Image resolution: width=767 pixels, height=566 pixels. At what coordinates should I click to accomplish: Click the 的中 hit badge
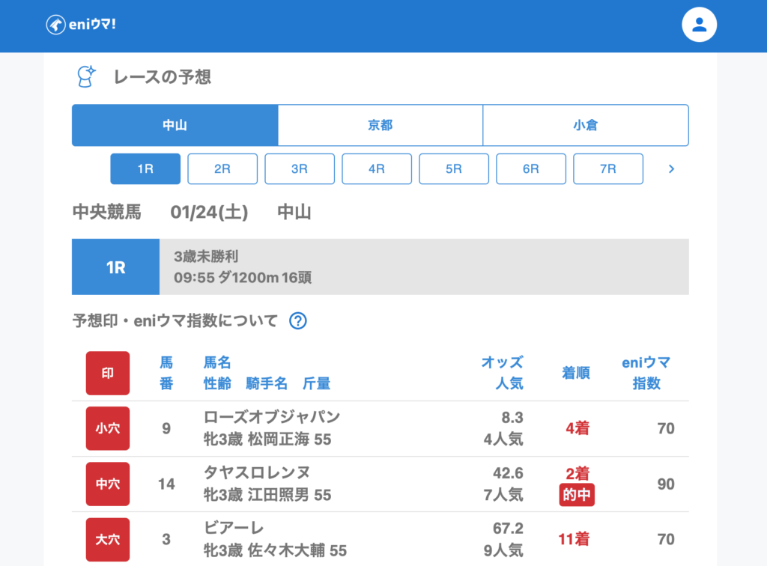point(577,495)
